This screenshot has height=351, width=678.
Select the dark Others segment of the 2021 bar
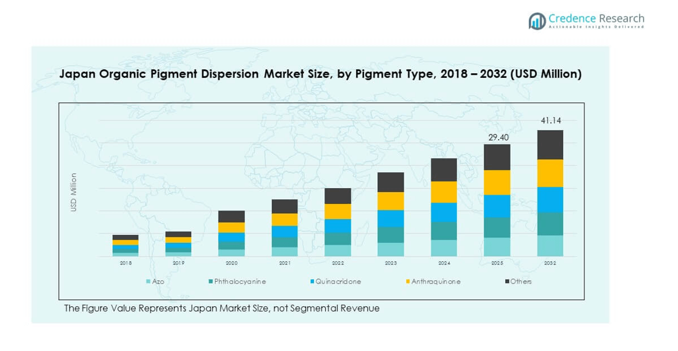pyautogui.click(x=284, y=206)
